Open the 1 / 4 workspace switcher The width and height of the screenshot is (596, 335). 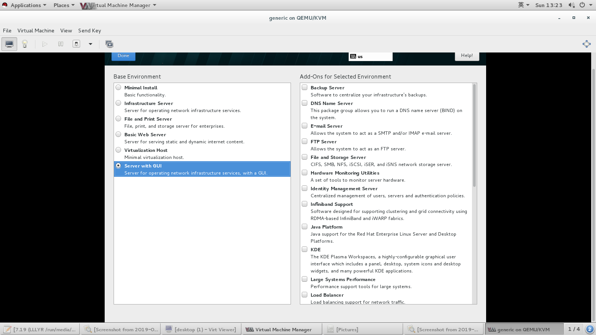[x=574, y=329]
